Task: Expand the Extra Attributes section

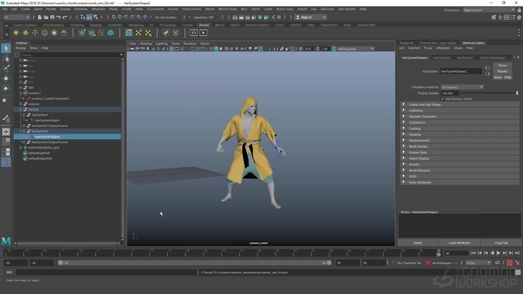Action: tap(459, 183)
